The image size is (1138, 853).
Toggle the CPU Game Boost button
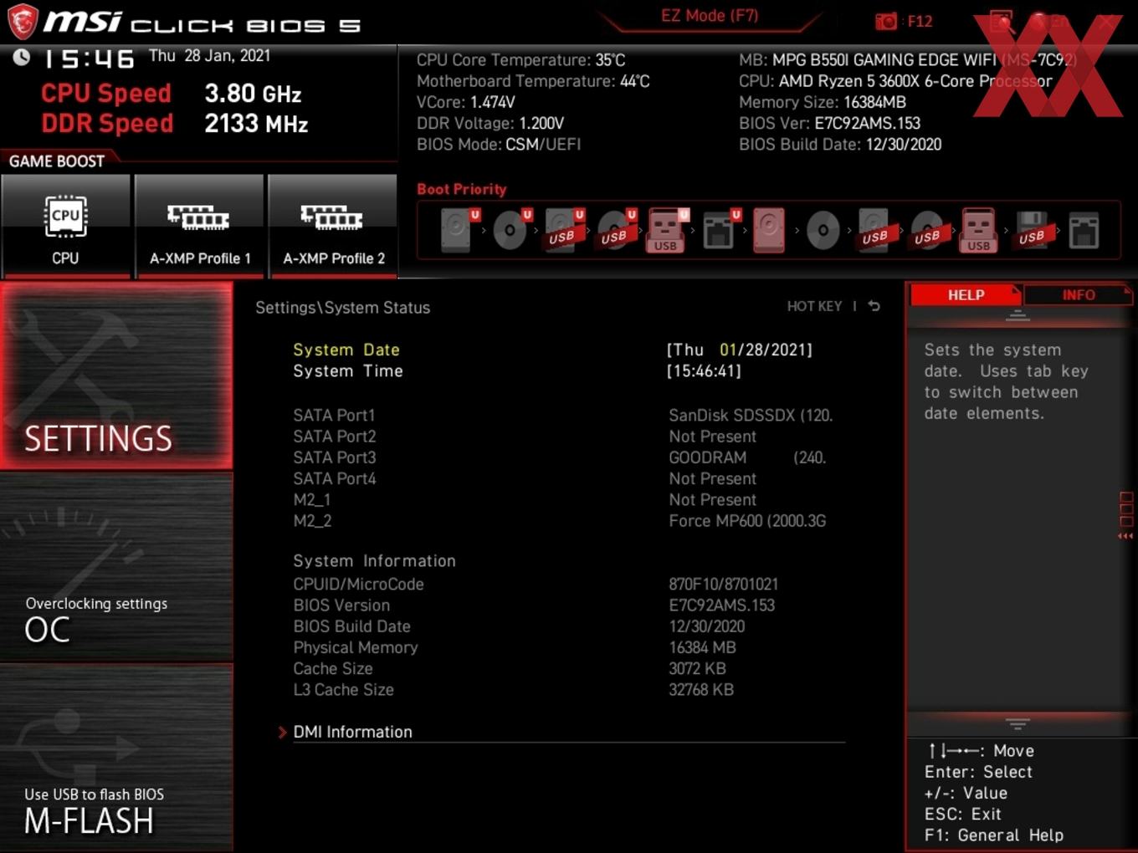65,226
